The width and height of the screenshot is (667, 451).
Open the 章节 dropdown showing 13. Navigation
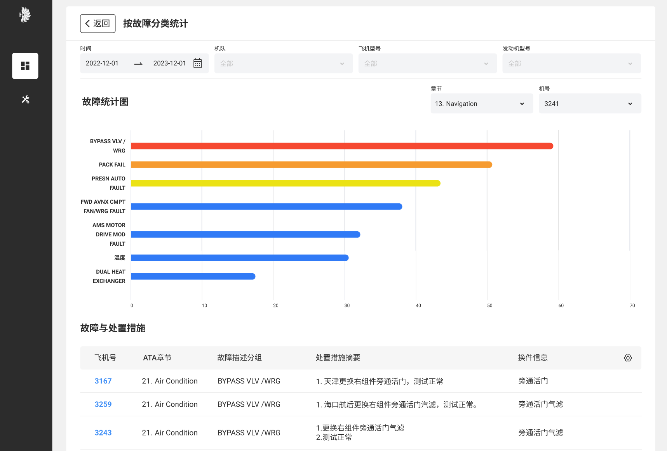(x=481, y=104)
